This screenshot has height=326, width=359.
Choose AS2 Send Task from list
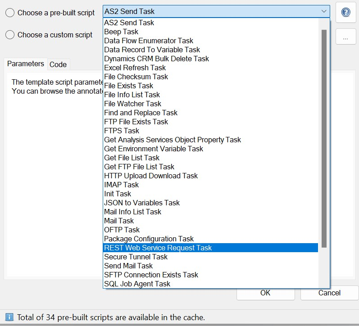coord(210,23)
